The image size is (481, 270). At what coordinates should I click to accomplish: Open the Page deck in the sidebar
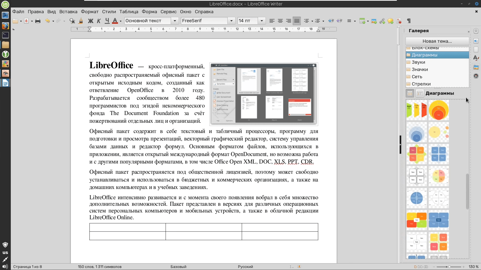[476, 49]
